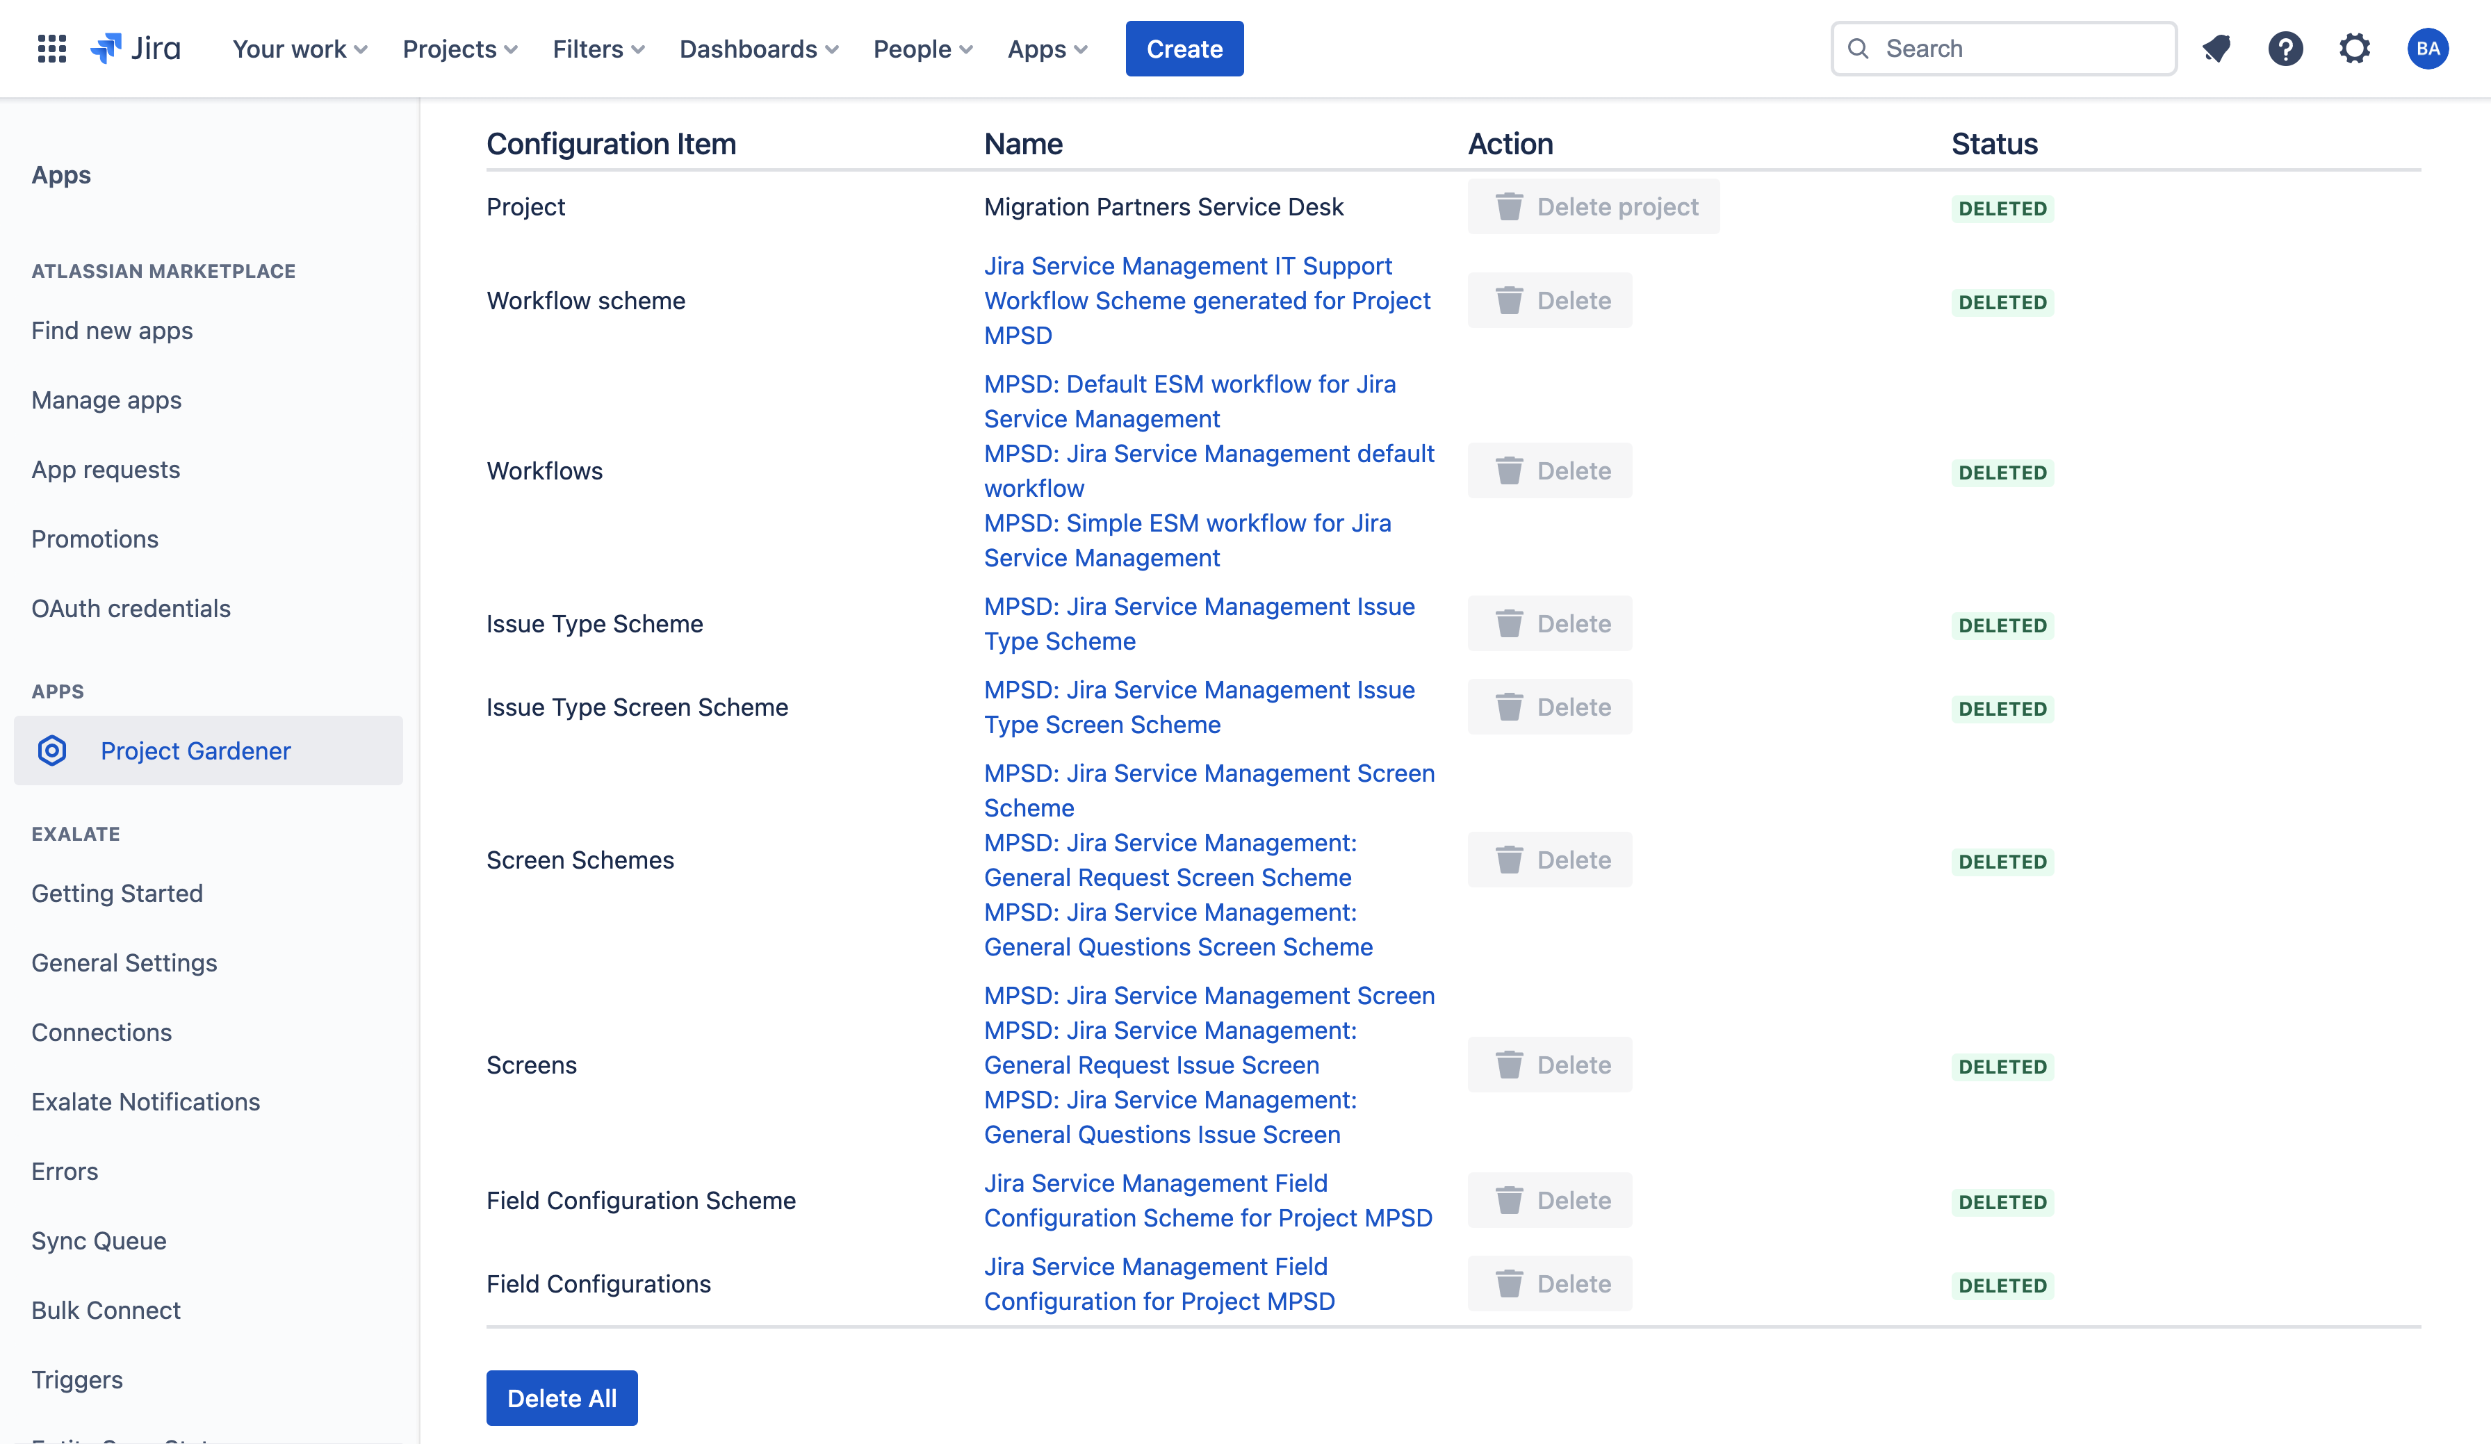Click trash icon in Delete project button
The height and width of the screenshot is (1444, 2491).
pyautogui.click(x=1508, y=206)
